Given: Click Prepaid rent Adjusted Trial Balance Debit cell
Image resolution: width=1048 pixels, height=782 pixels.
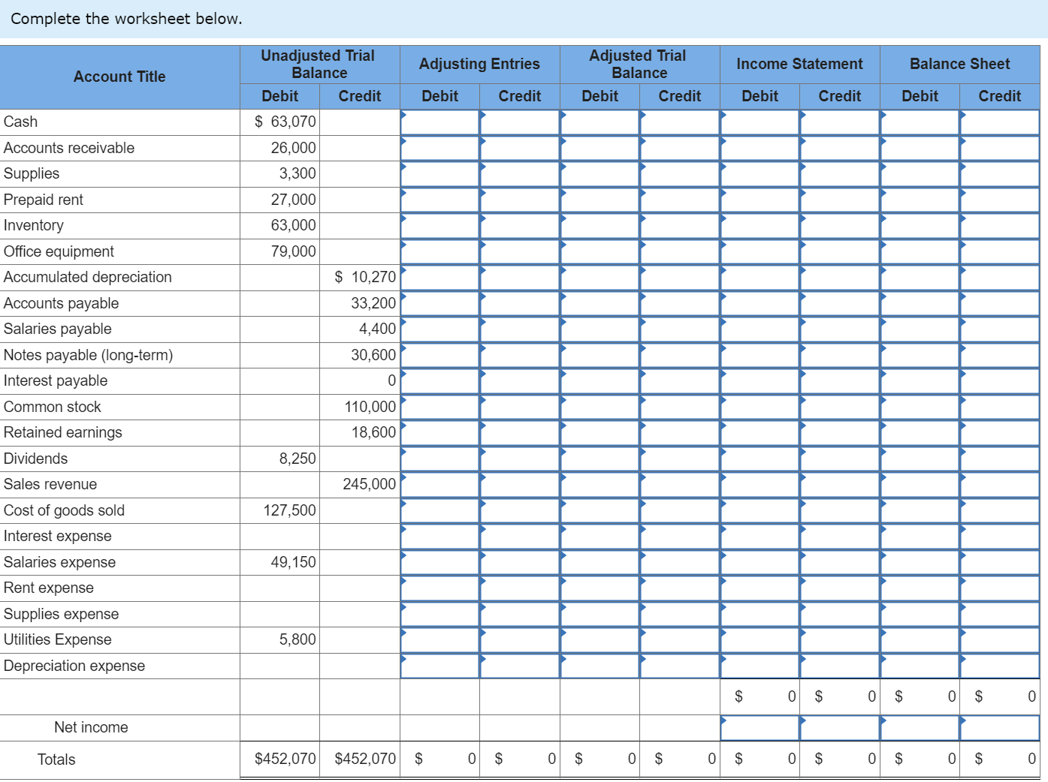Looking at the screenshot, I should (x=600, y=200).
